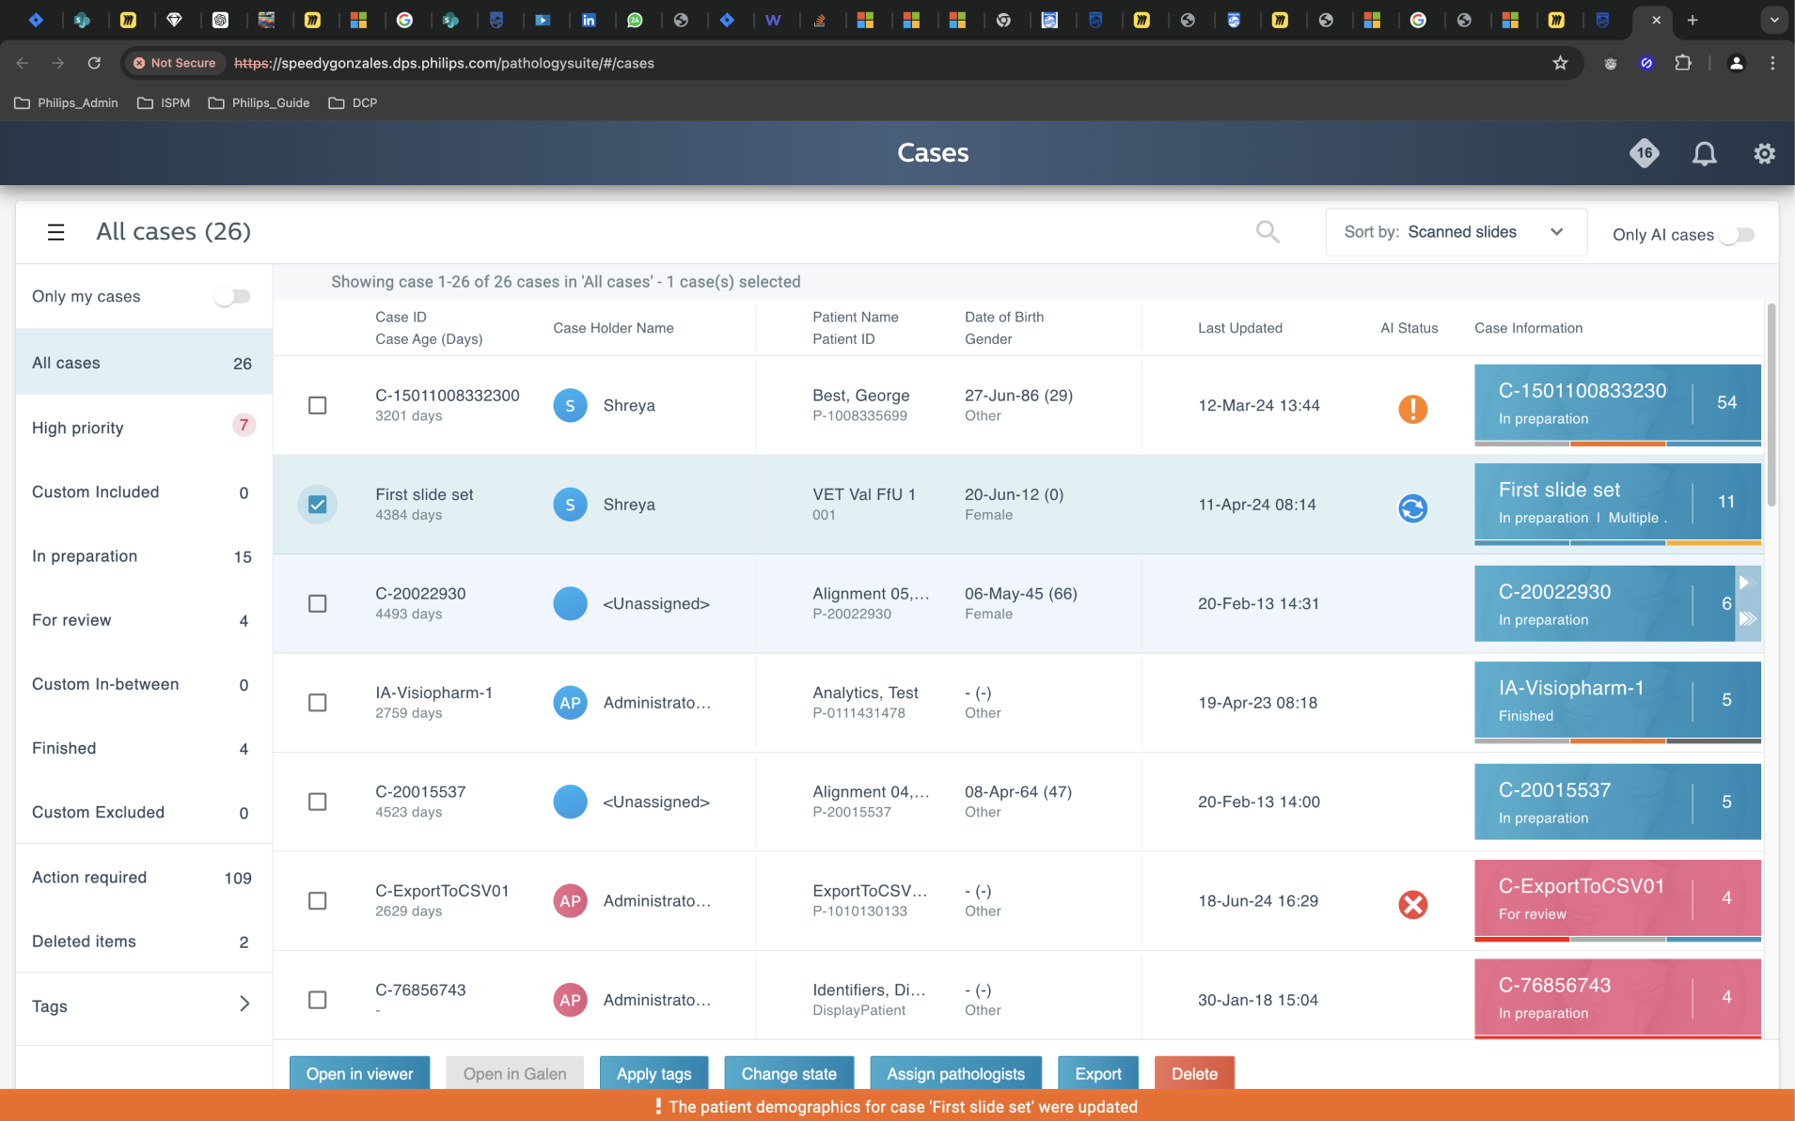1795x1121 pixels.
Task: Open the Sort by Scanned slides dropdown
Action: [1456, 232]
